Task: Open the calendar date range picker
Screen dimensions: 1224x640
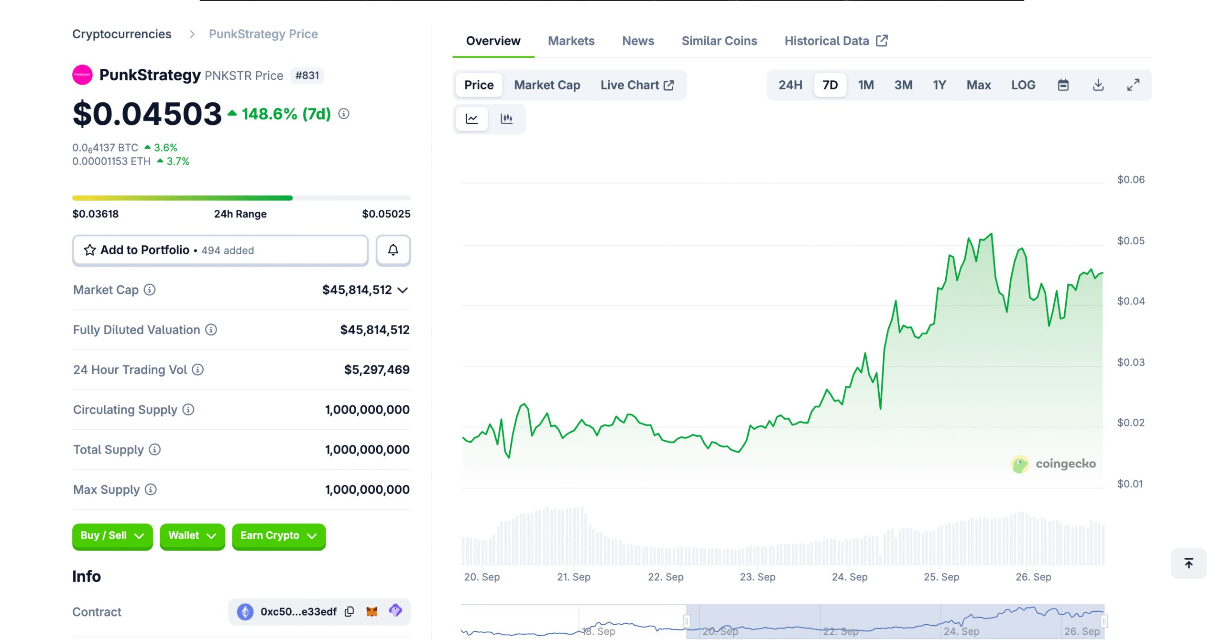Action: point(1063,85)
